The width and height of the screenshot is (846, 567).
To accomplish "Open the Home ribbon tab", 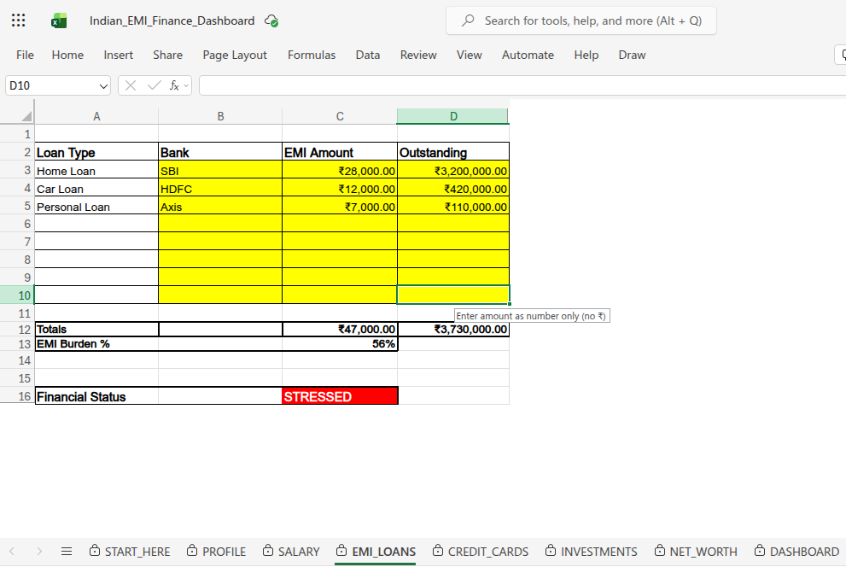I will 67,55.
